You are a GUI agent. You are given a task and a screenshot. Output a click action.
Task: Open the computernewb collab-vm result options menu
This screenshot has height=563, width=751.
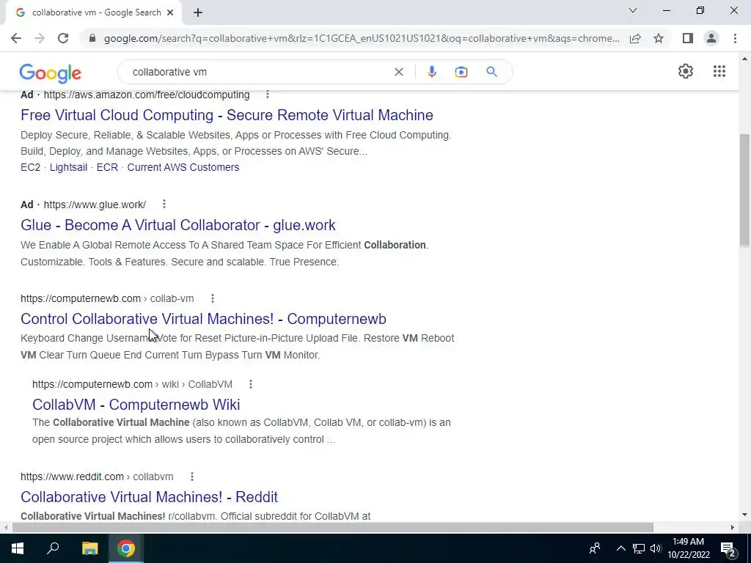212,298
